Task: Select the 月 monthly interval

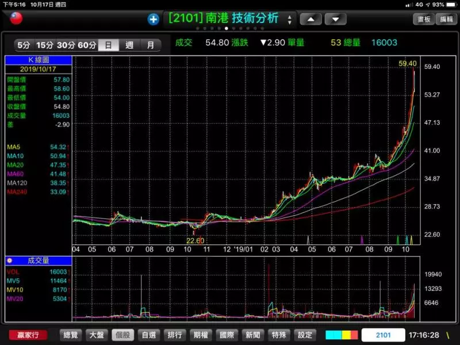Action: tap(151, 45)
